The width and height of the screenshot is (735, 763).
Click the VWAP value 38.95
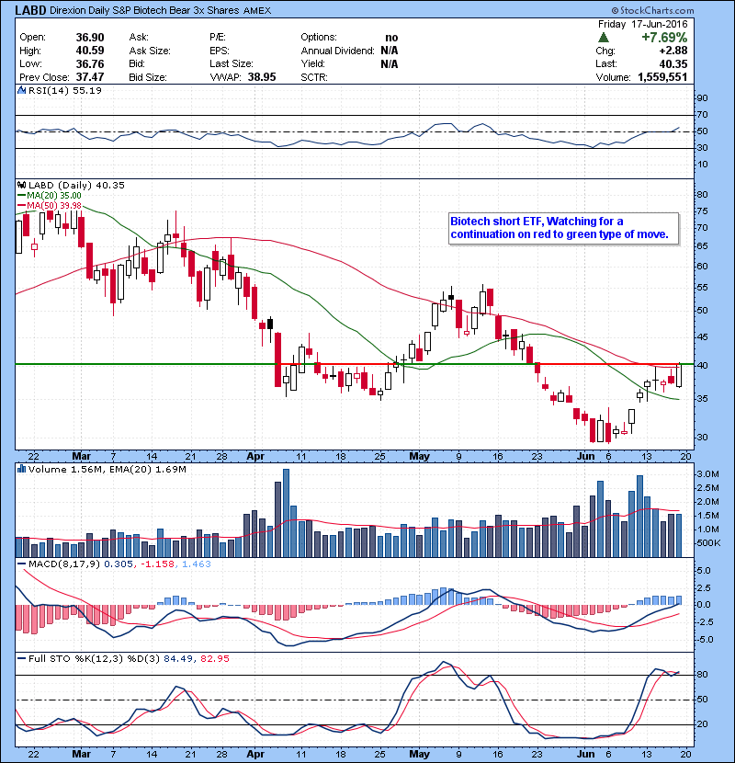(x=262, y=77)
